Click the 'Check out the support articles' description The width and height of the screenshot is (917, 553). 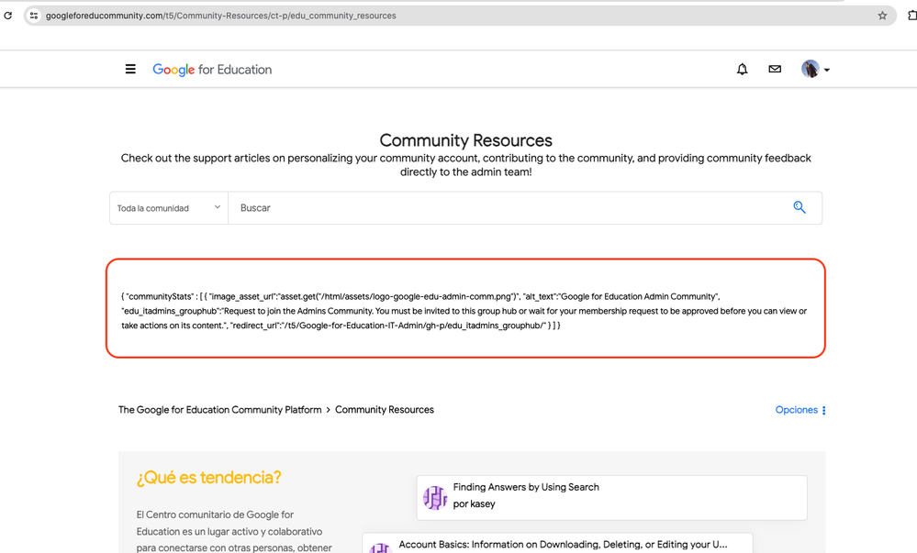[466, 165]
